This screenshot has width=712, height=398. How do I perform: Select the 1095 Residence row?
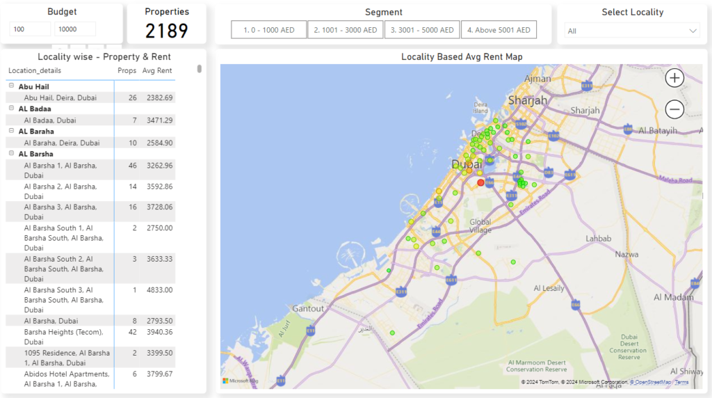[x=90, y=358]
